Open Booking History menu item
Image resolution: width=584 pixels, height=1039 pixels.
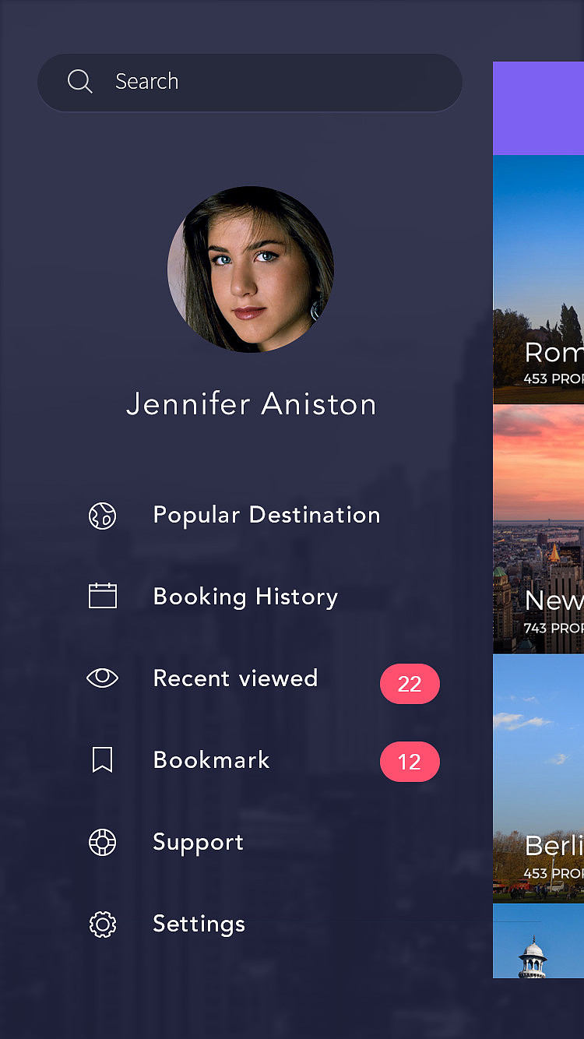[245, 597]
